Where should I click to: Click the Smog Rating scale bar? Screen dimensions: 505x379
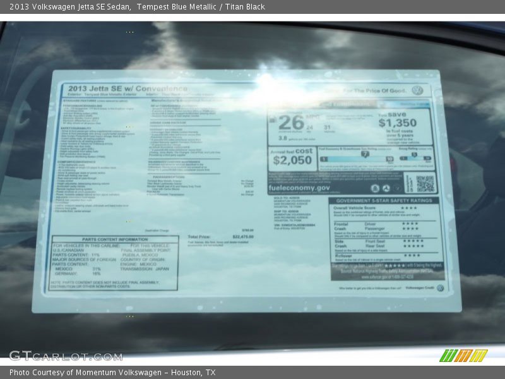tap(415, 159)
